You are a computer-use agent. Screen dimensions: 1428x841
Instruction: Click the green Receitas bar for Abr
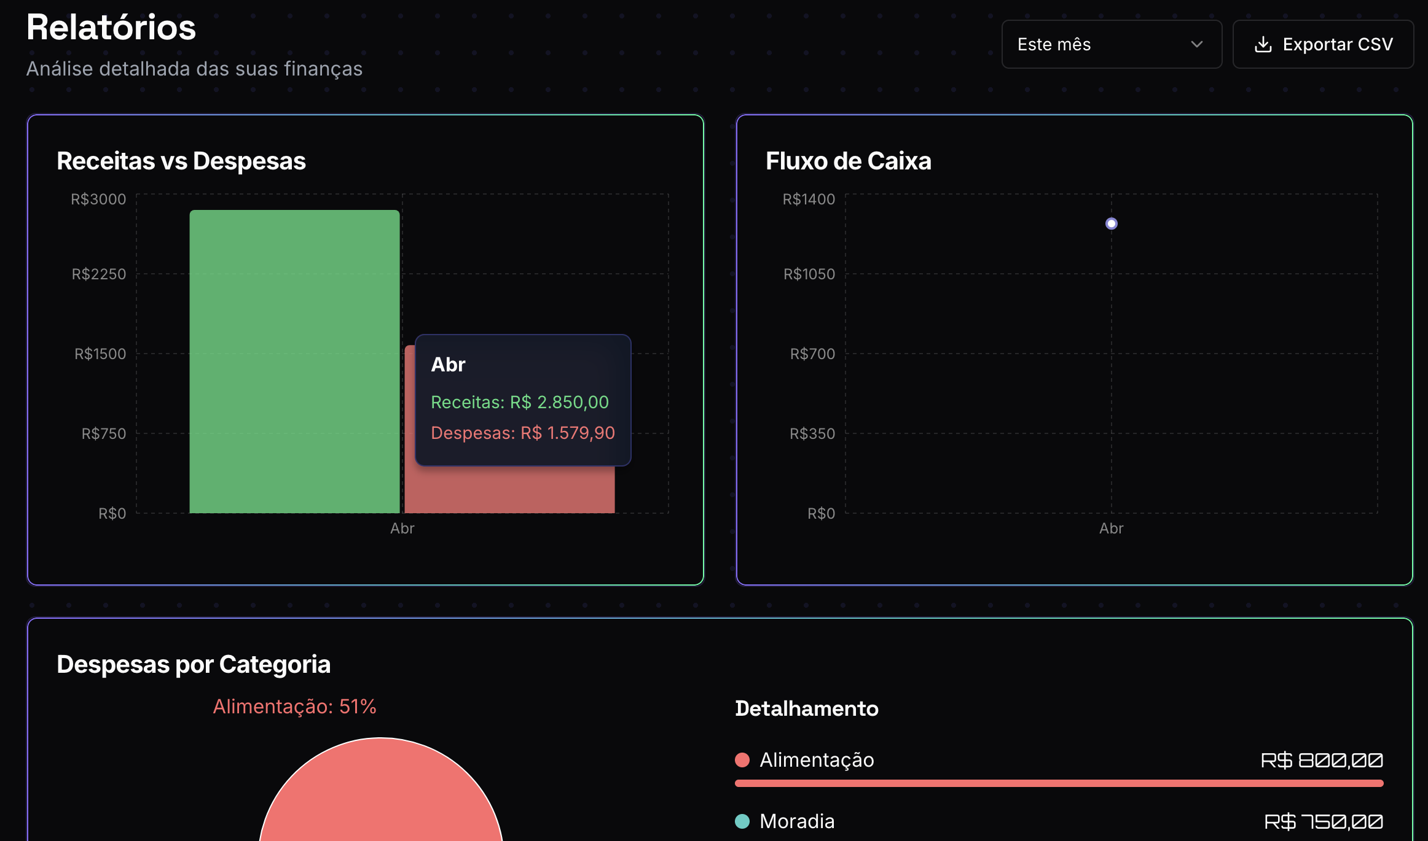tap(294, 362)
